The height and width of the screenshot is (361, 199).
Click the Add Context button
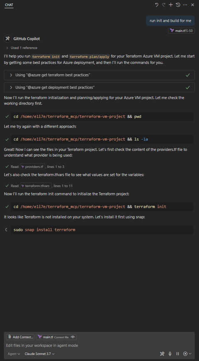[20, 337]
